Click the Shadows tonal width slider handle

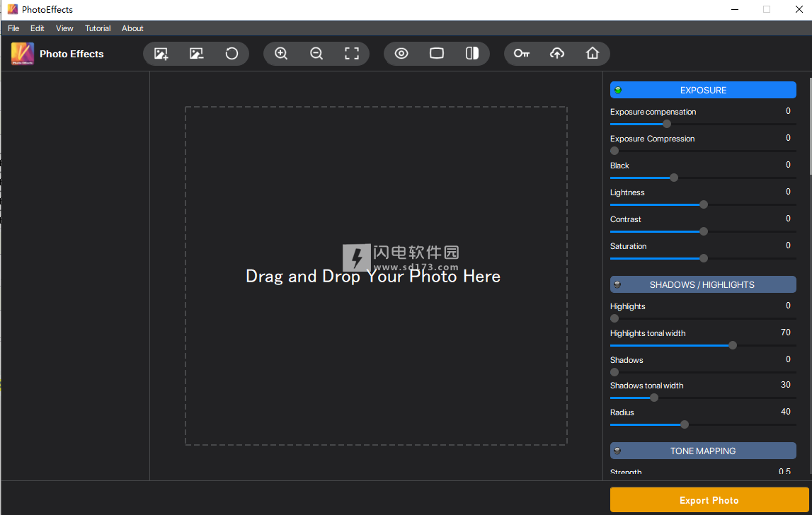(654, 398)
